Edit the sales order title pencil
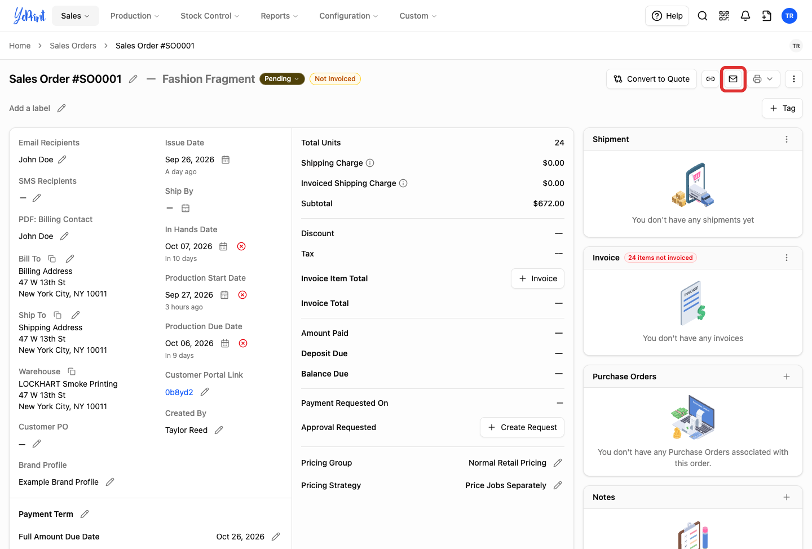Viewport: 812px width, 549px height. [133, 79]
